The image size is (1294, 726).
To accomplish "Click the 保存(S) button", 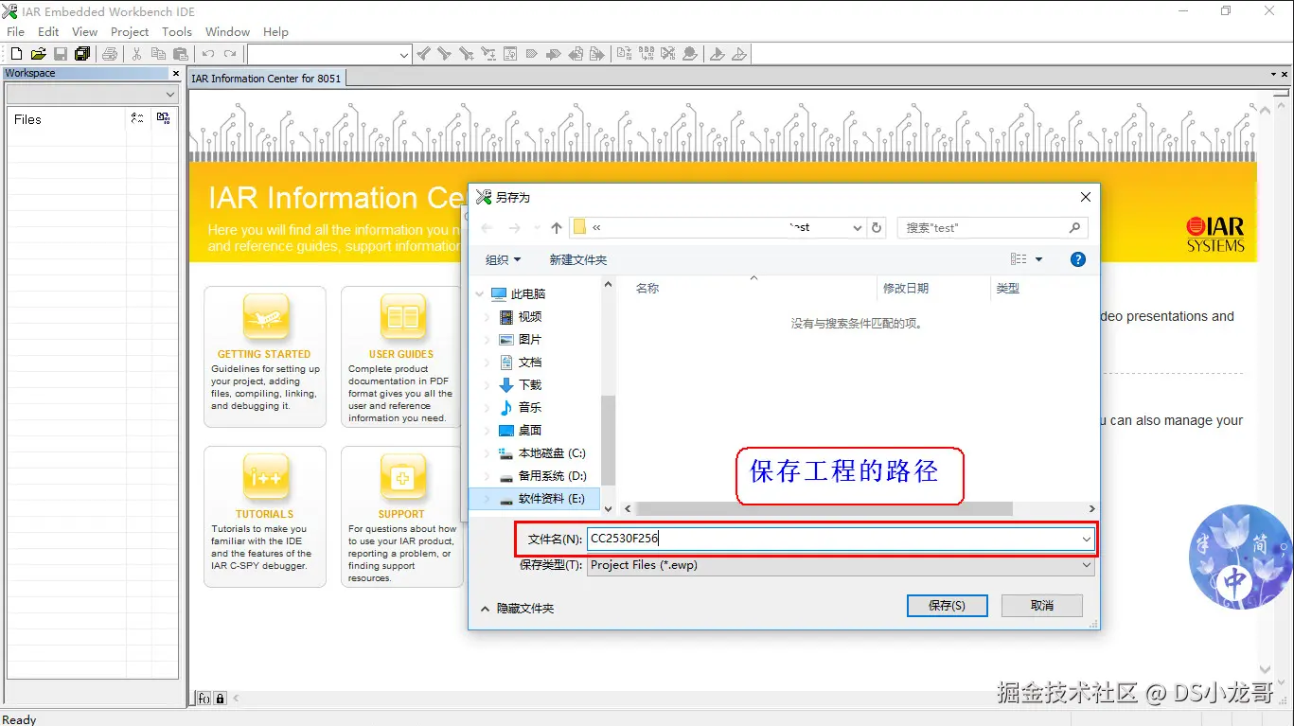I will point(947,606).
